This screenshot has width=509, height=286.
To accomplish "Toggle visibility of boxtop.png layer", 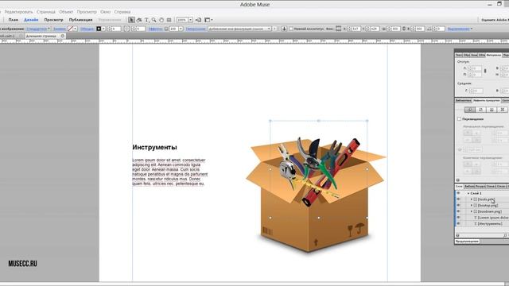I will point(458,205).
